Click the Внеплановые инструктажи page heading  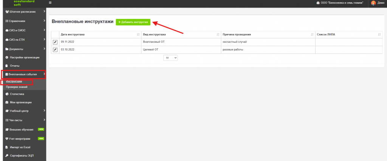coord(82,21)
